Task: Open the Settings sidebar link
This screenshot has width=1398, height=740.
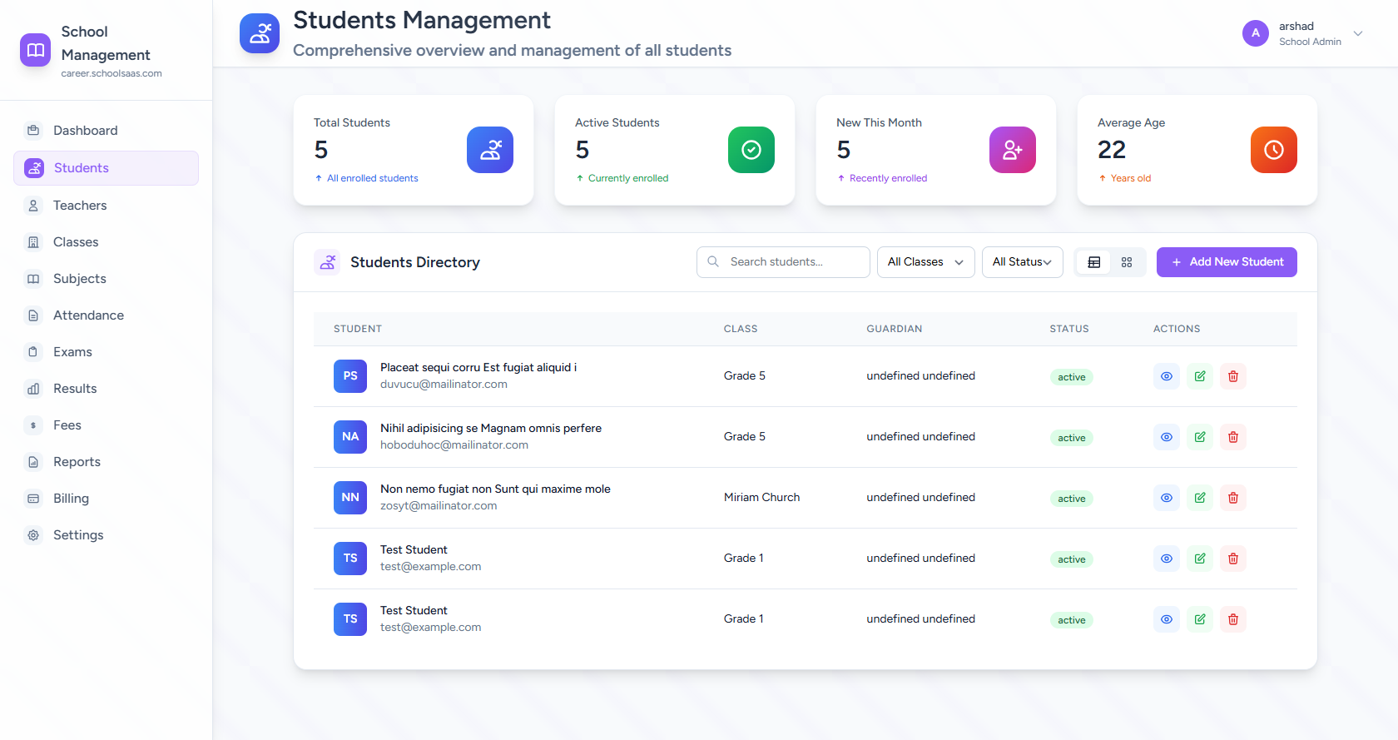Action: tap(78, 535)
